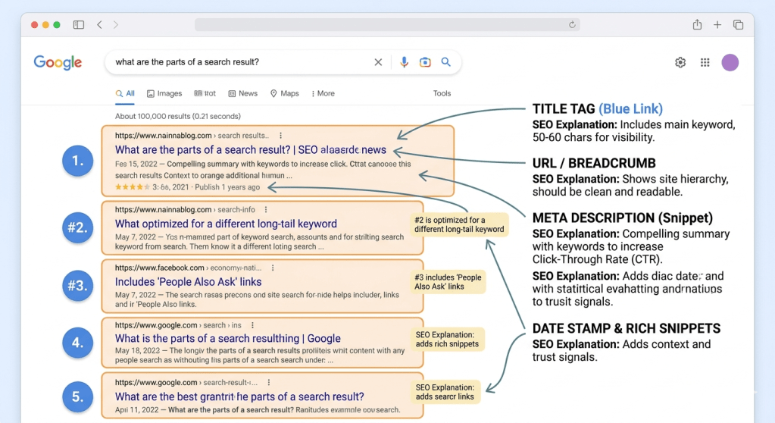Expand the More search menu

pyautogui.click(x=323, y=93)
